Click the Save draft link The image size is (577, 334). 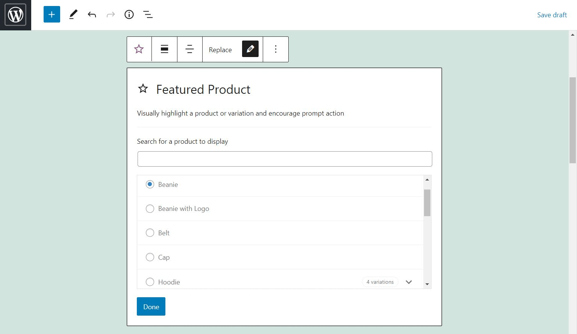tap(551, 15)
